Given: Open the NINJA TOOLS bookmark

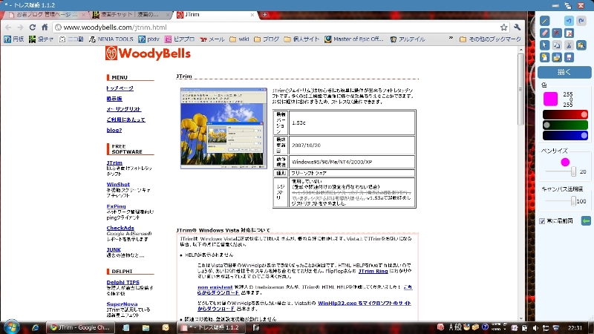Looking at the screenshot, I should [x=111, y=39].
